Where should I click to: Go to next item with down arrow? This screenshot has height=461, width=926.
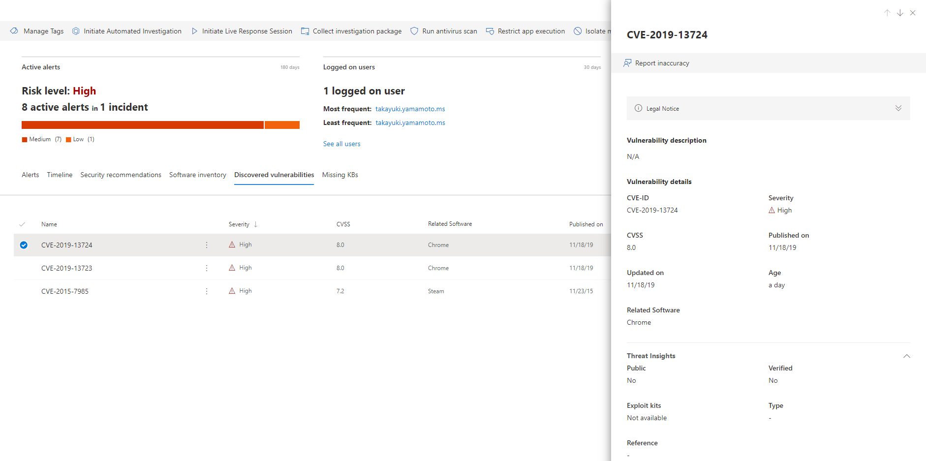[900, 13]
